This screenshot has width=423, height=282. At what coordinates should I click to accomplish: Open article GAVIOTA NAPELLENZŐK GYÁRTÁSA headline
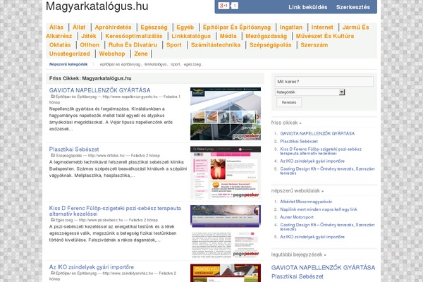[99, 90]
